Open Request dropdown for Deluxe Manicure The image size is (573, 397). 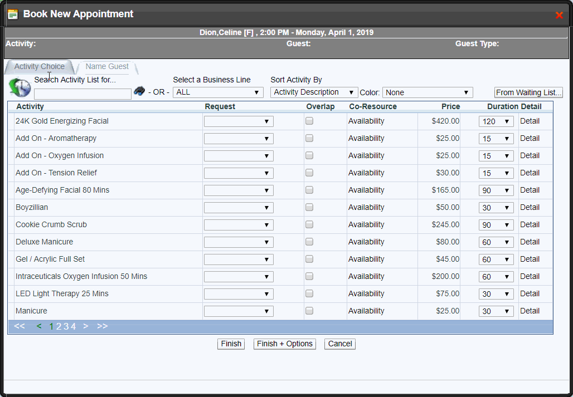[x=239, y=242]
